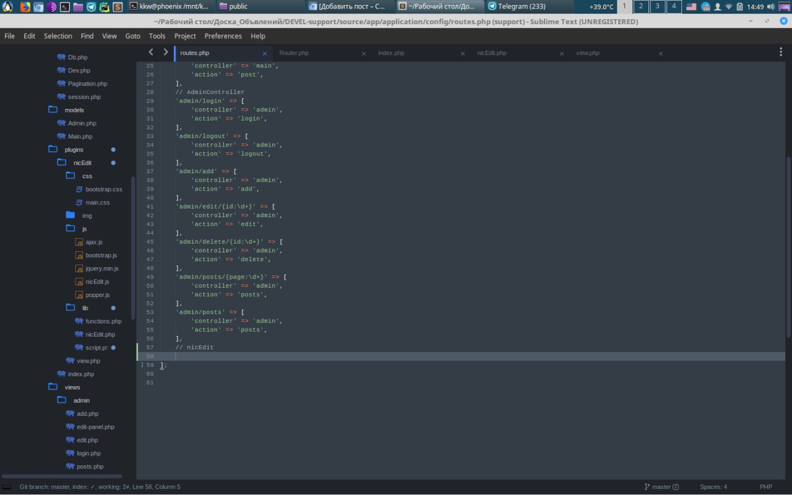The width and height of the screenshot is (792, 495).
Task: Open the tab context menu (three dots)
Action: click(780, 53)
